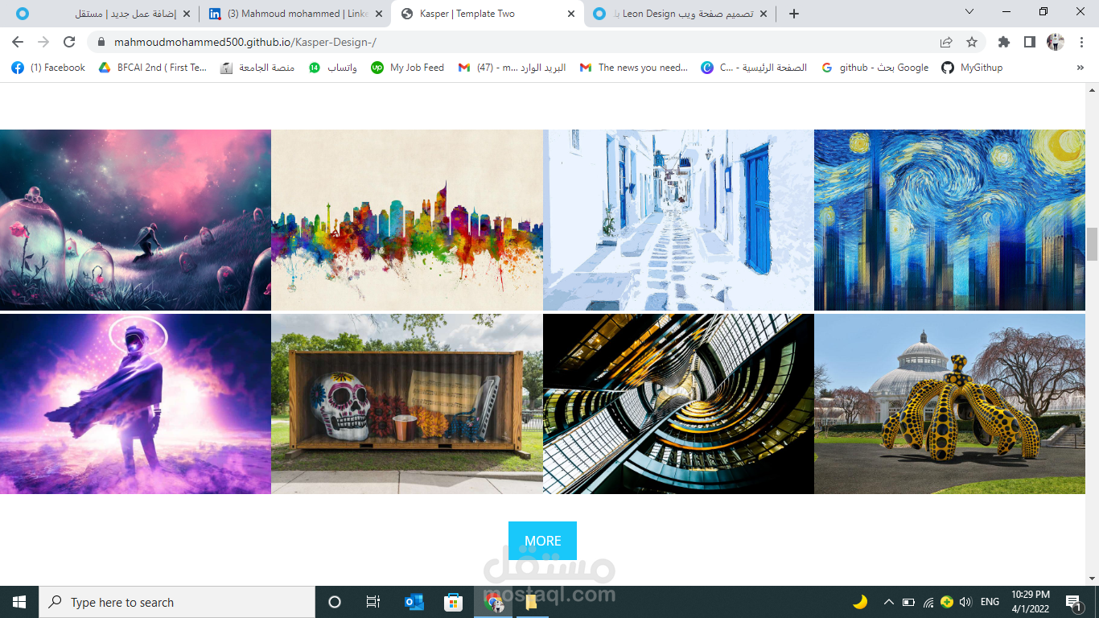Open the واتساب bookmark
This screenshot has width=1099, height=618.
[x=333, y=68]
